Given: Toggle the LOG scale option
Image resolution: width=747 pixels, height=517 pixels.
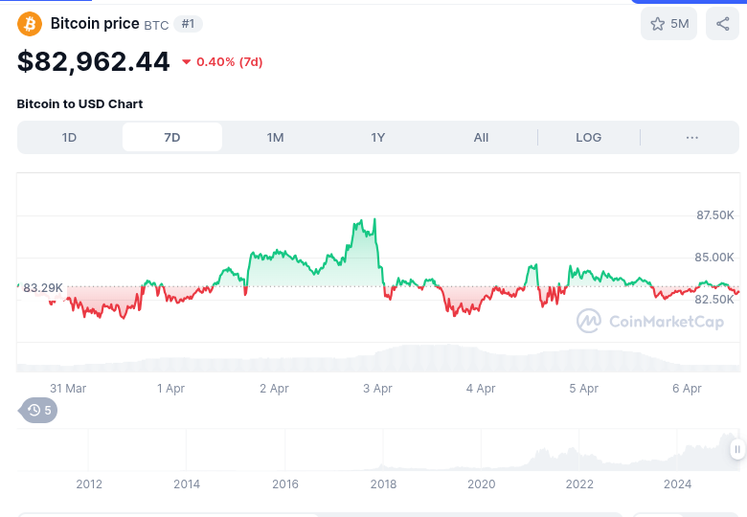Looking at the screenshot, I should click(588, 138).
